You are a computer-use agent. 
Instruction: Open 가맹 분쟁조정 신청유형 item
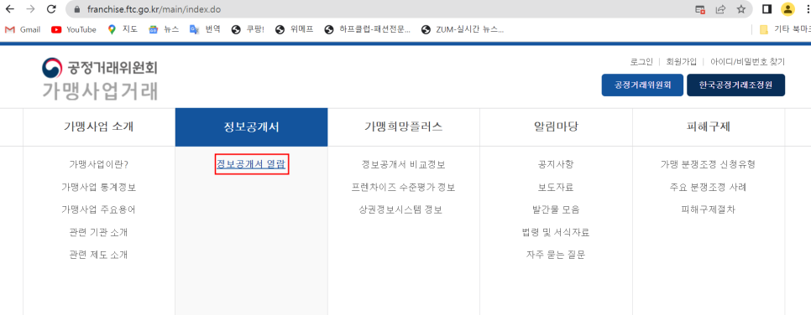708,165
